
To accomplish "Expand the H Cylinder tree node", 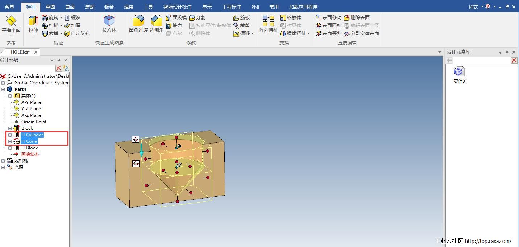I will point(10,135).
